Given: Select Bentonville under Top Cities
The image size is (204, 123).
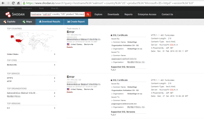Looking at the screenshot, I should click(x=12, y=64).
